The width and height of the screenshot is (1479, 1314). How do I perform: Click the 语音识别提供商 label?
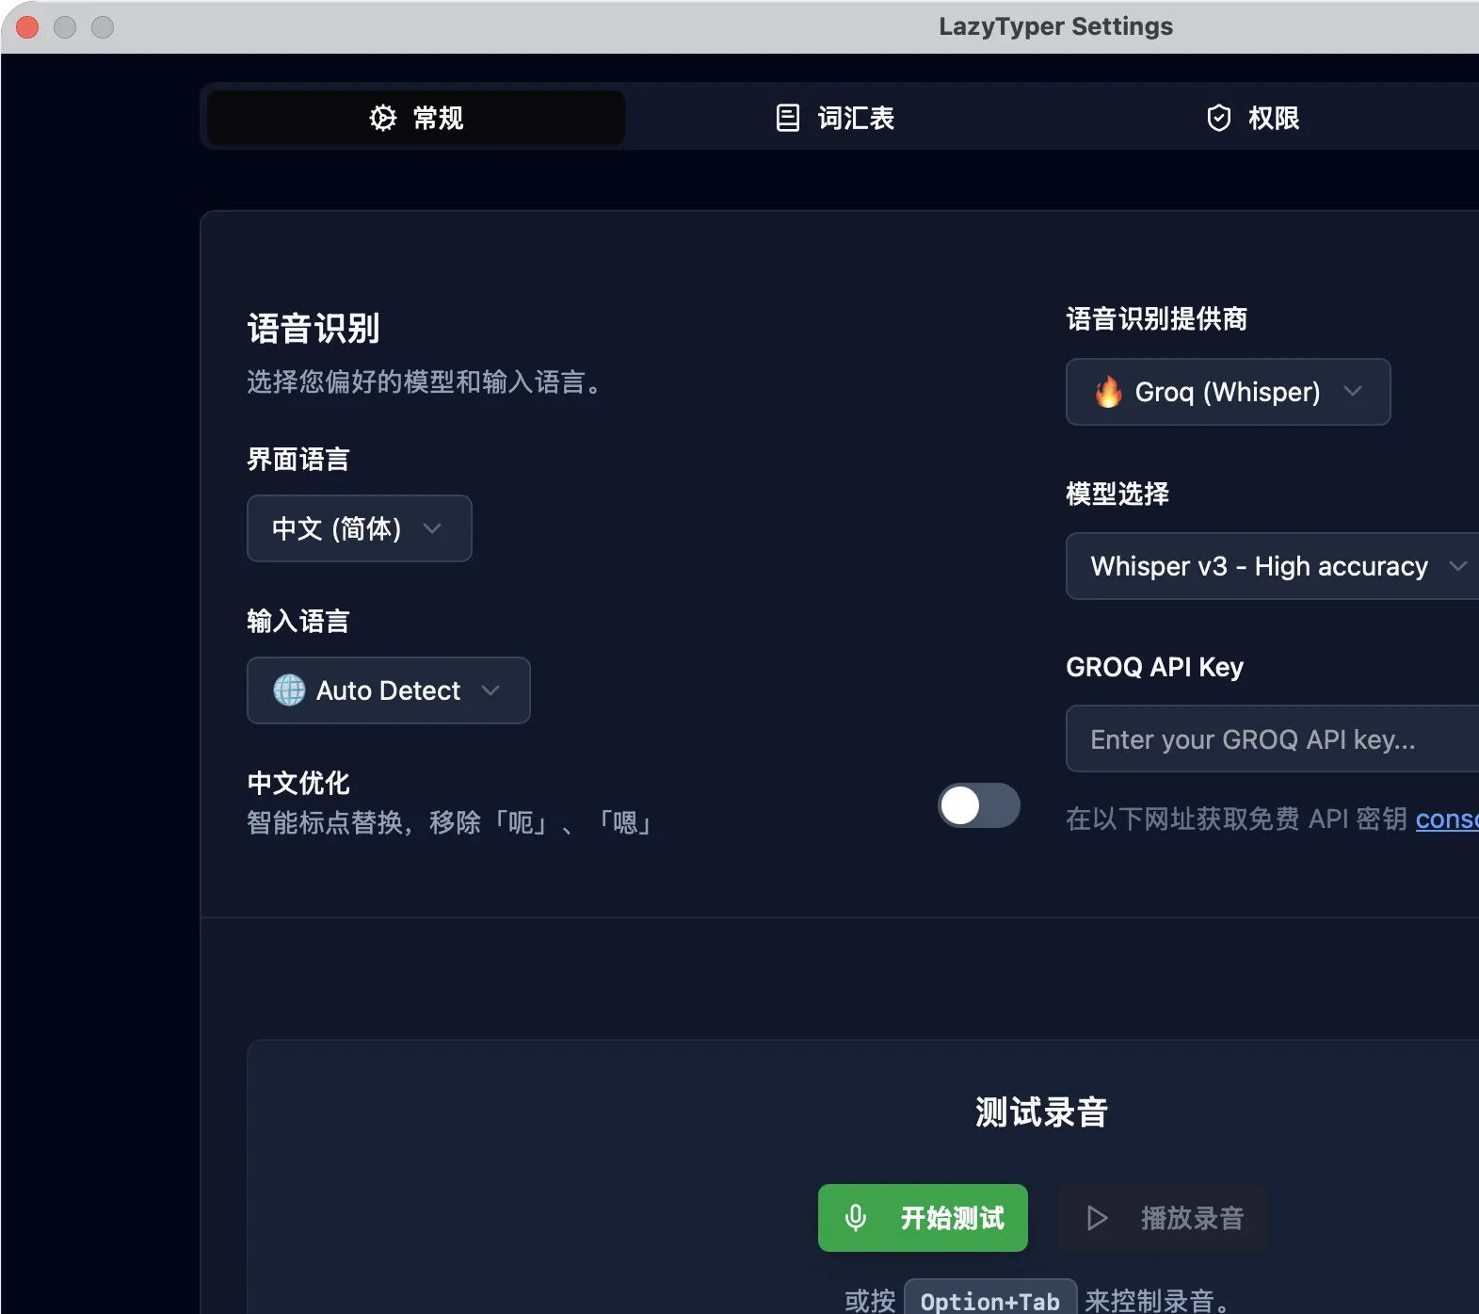pos(1157,318)
